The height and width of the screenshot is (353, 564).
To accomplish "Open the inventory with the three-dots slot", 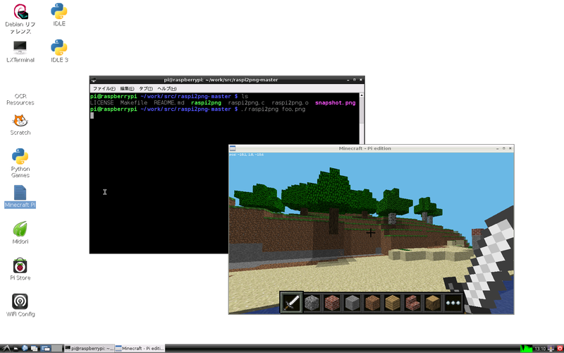I will coord(453,303).
